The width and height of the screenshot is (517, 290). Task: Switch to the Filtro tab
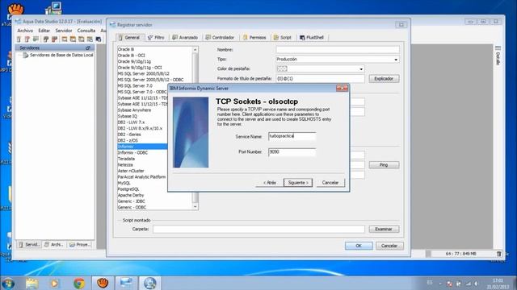coord(156,38)
